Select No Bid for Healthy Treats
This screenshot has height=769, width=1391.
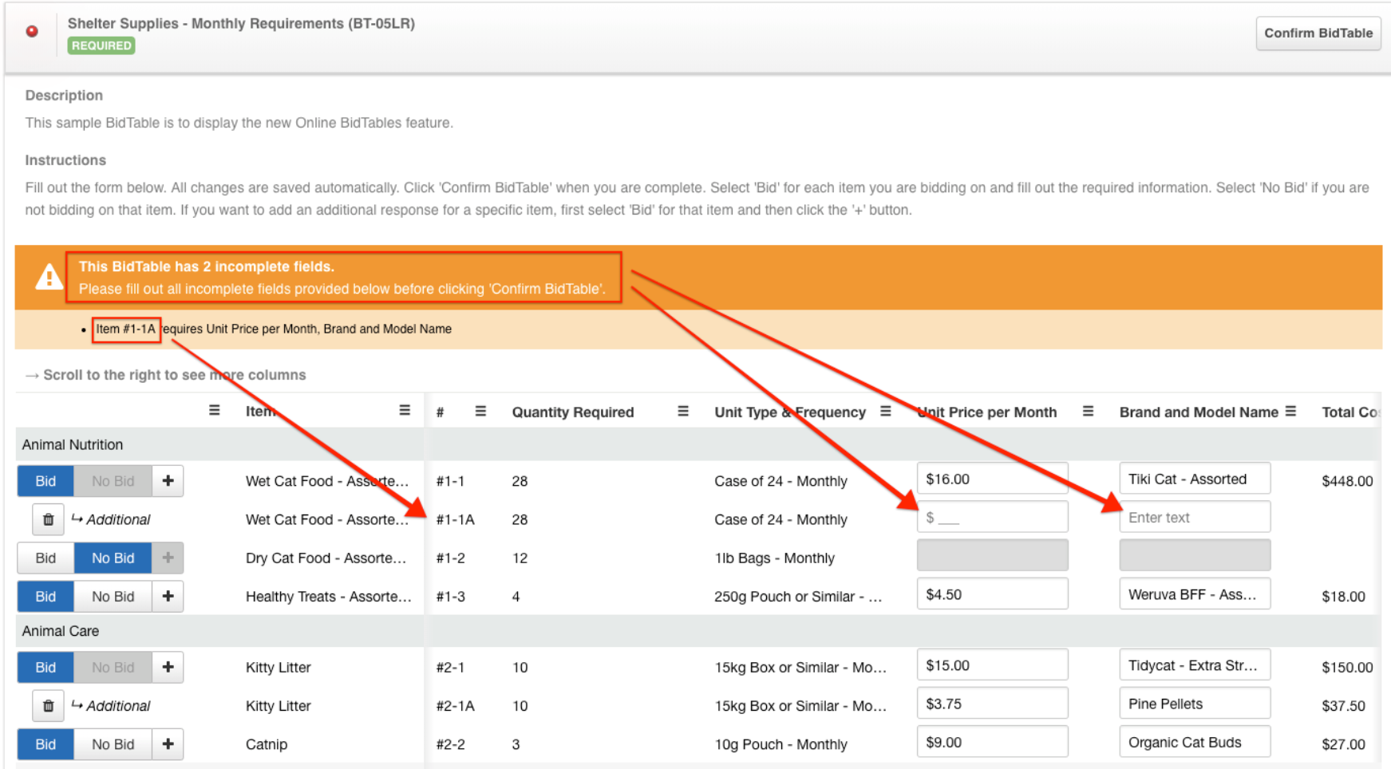[113, 597]
